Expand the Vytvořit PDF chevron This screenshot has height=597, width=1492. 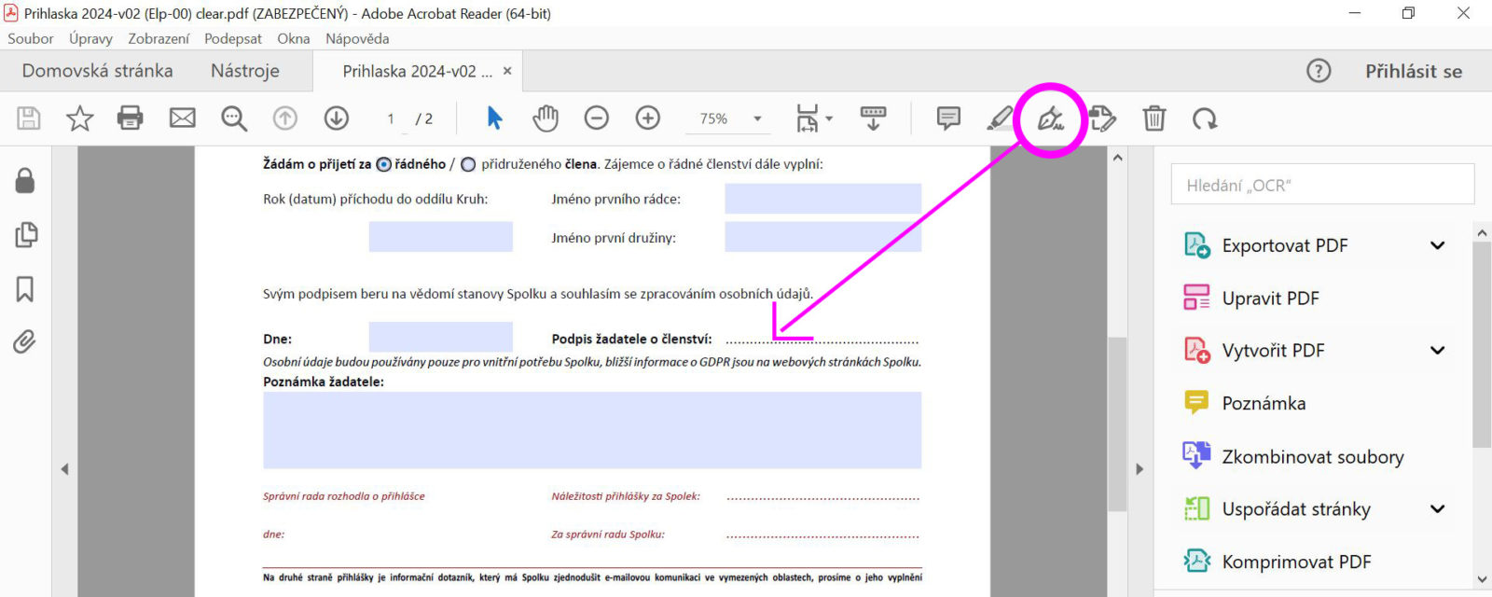pos(1437,350)
